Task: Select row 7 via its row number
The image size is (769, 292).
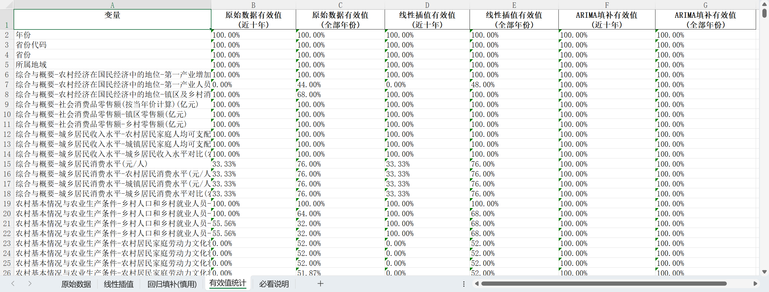Action: [7, 85]
